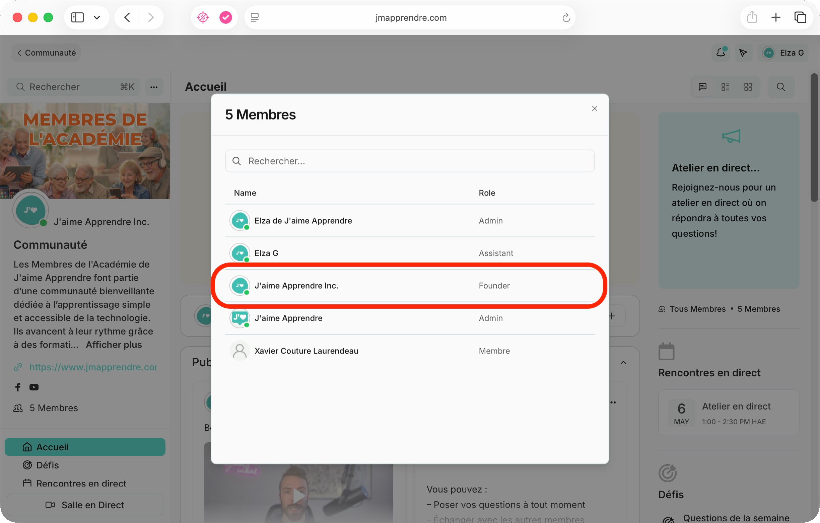Click the page vertical scrollbar

click(814, 138)
